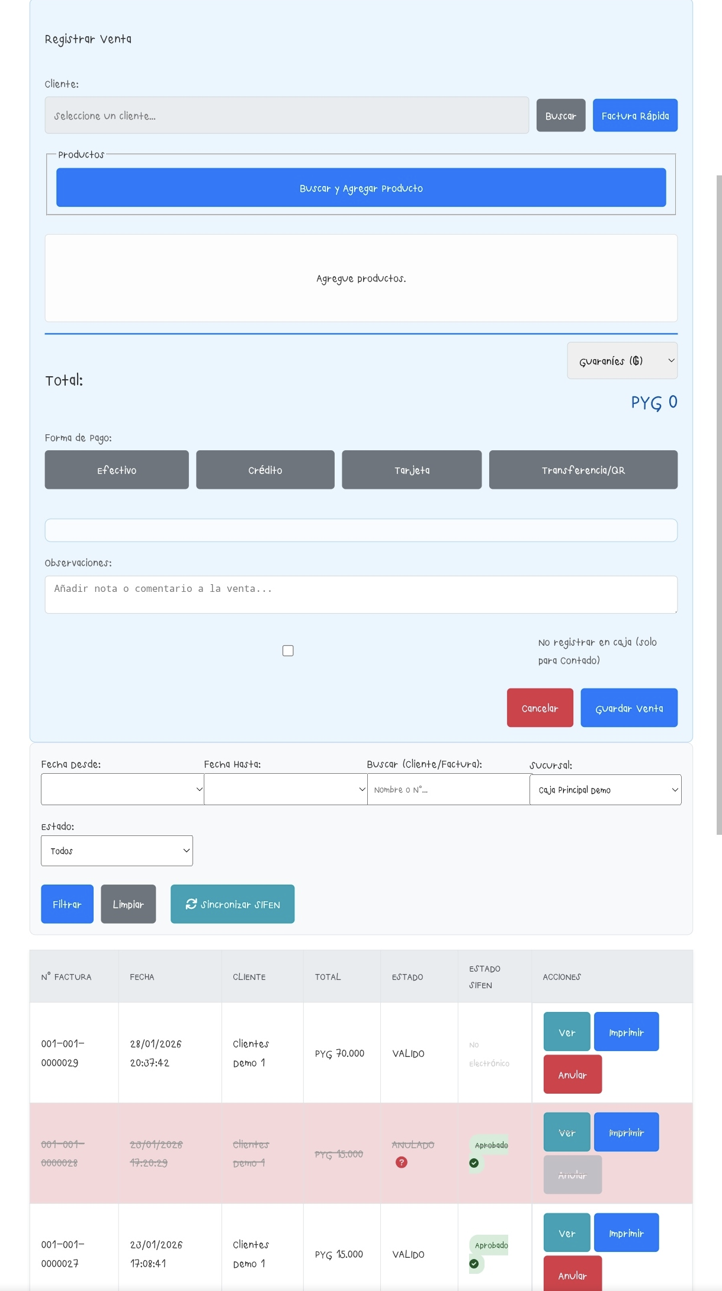The height and width of the screenshot is (1291, 722).
Task: Click the page vertical scrollbar
Action: [x=719, y=505]
